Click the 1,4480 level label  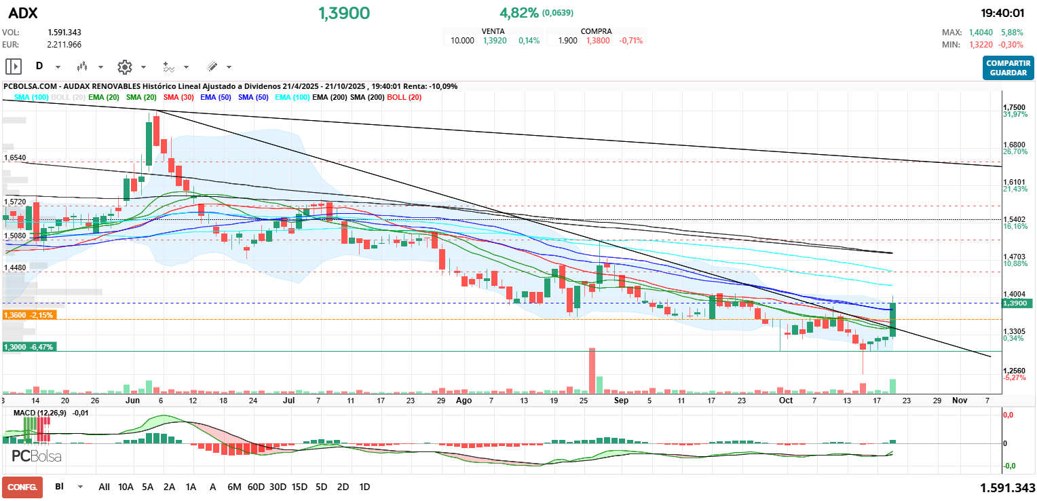(15, 267)
